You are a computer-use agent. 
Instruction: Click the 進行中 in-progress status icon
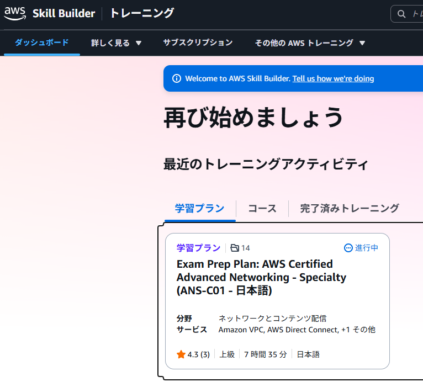click(x=348, y=247)
